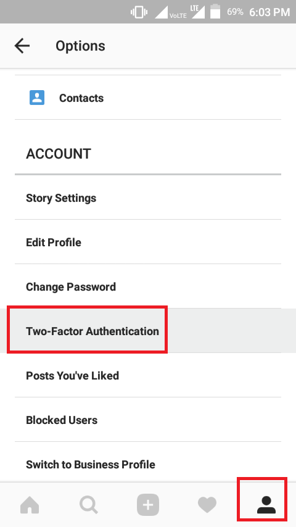Choose Switch to Business Profile
Screen dimensions: 296x527
148,464
